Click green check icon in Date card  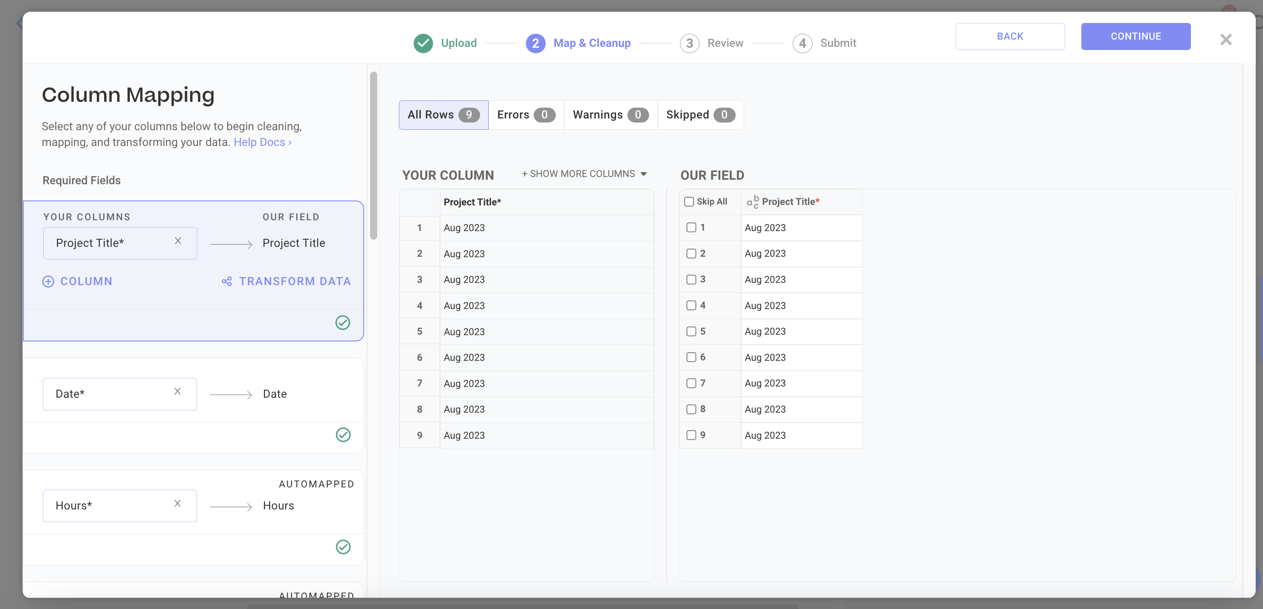(343, 435)
